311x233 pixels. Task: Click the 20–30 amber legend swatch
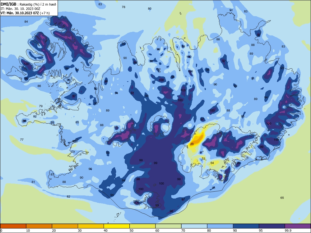65,226
